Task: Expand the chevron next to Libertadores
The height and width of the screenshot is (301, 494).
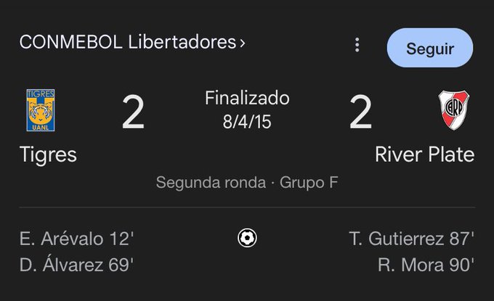Action: click(x=242, y=43)
